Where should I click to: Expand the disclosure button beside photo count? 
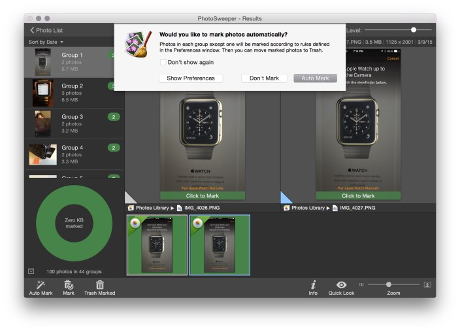(31, 271)
